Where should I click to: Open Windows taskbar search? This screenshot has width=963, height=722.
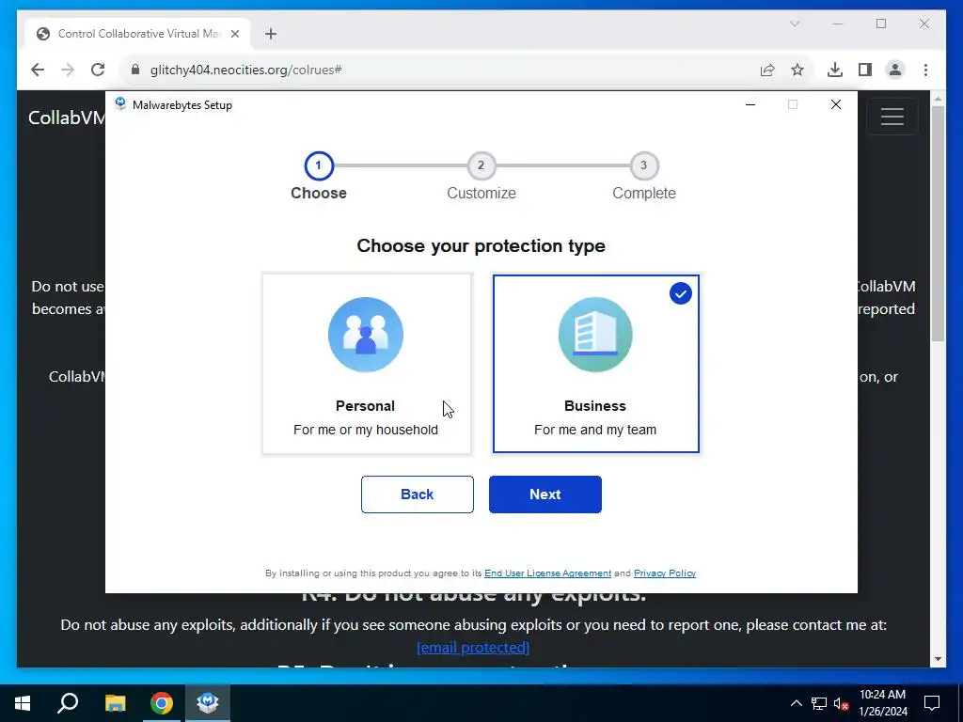(68, 703)
